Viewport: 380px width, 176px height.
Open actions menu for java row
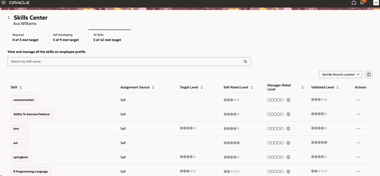pyautogui.click(x=359, y=128)
